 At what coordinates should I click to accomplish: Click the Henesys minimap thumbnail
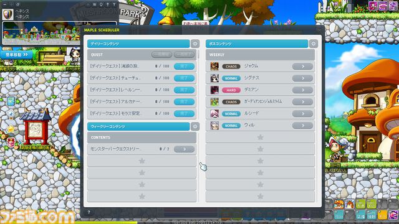point(41,33)
